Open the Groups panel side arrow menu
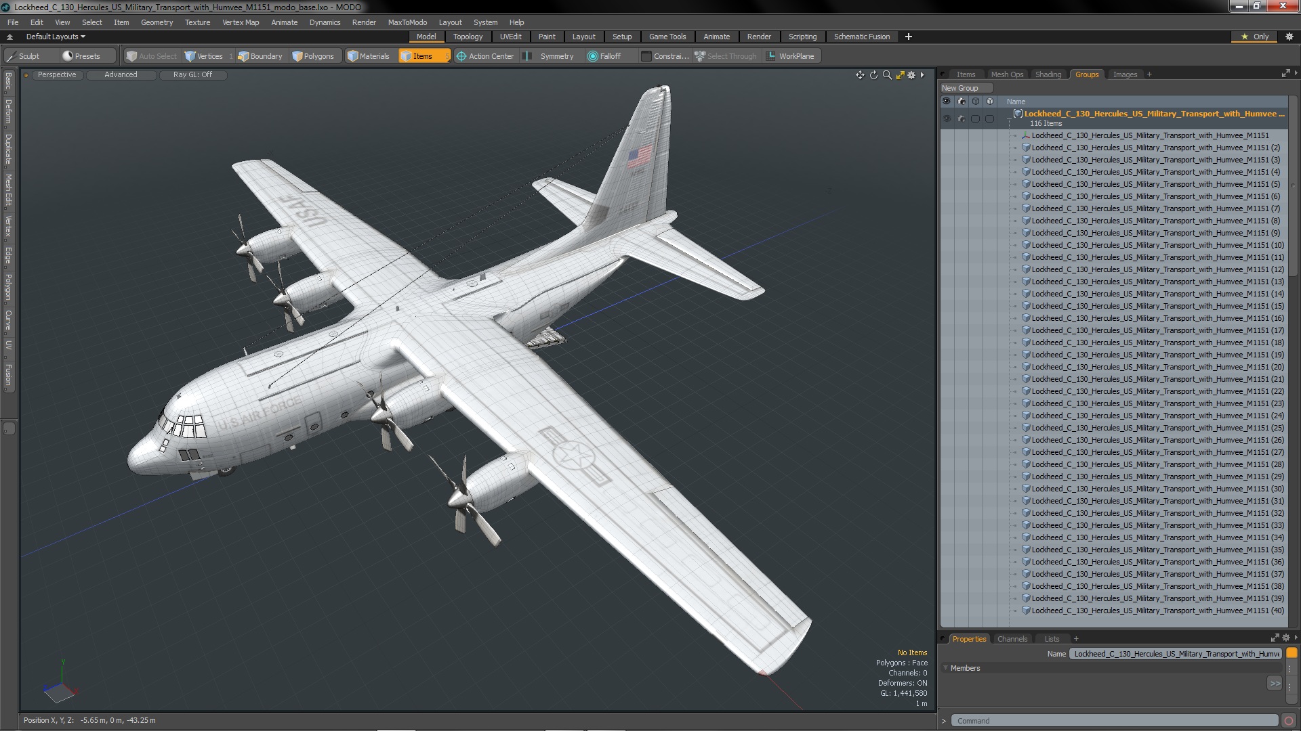This screenshot has width=1301, height=731. 1296,73
